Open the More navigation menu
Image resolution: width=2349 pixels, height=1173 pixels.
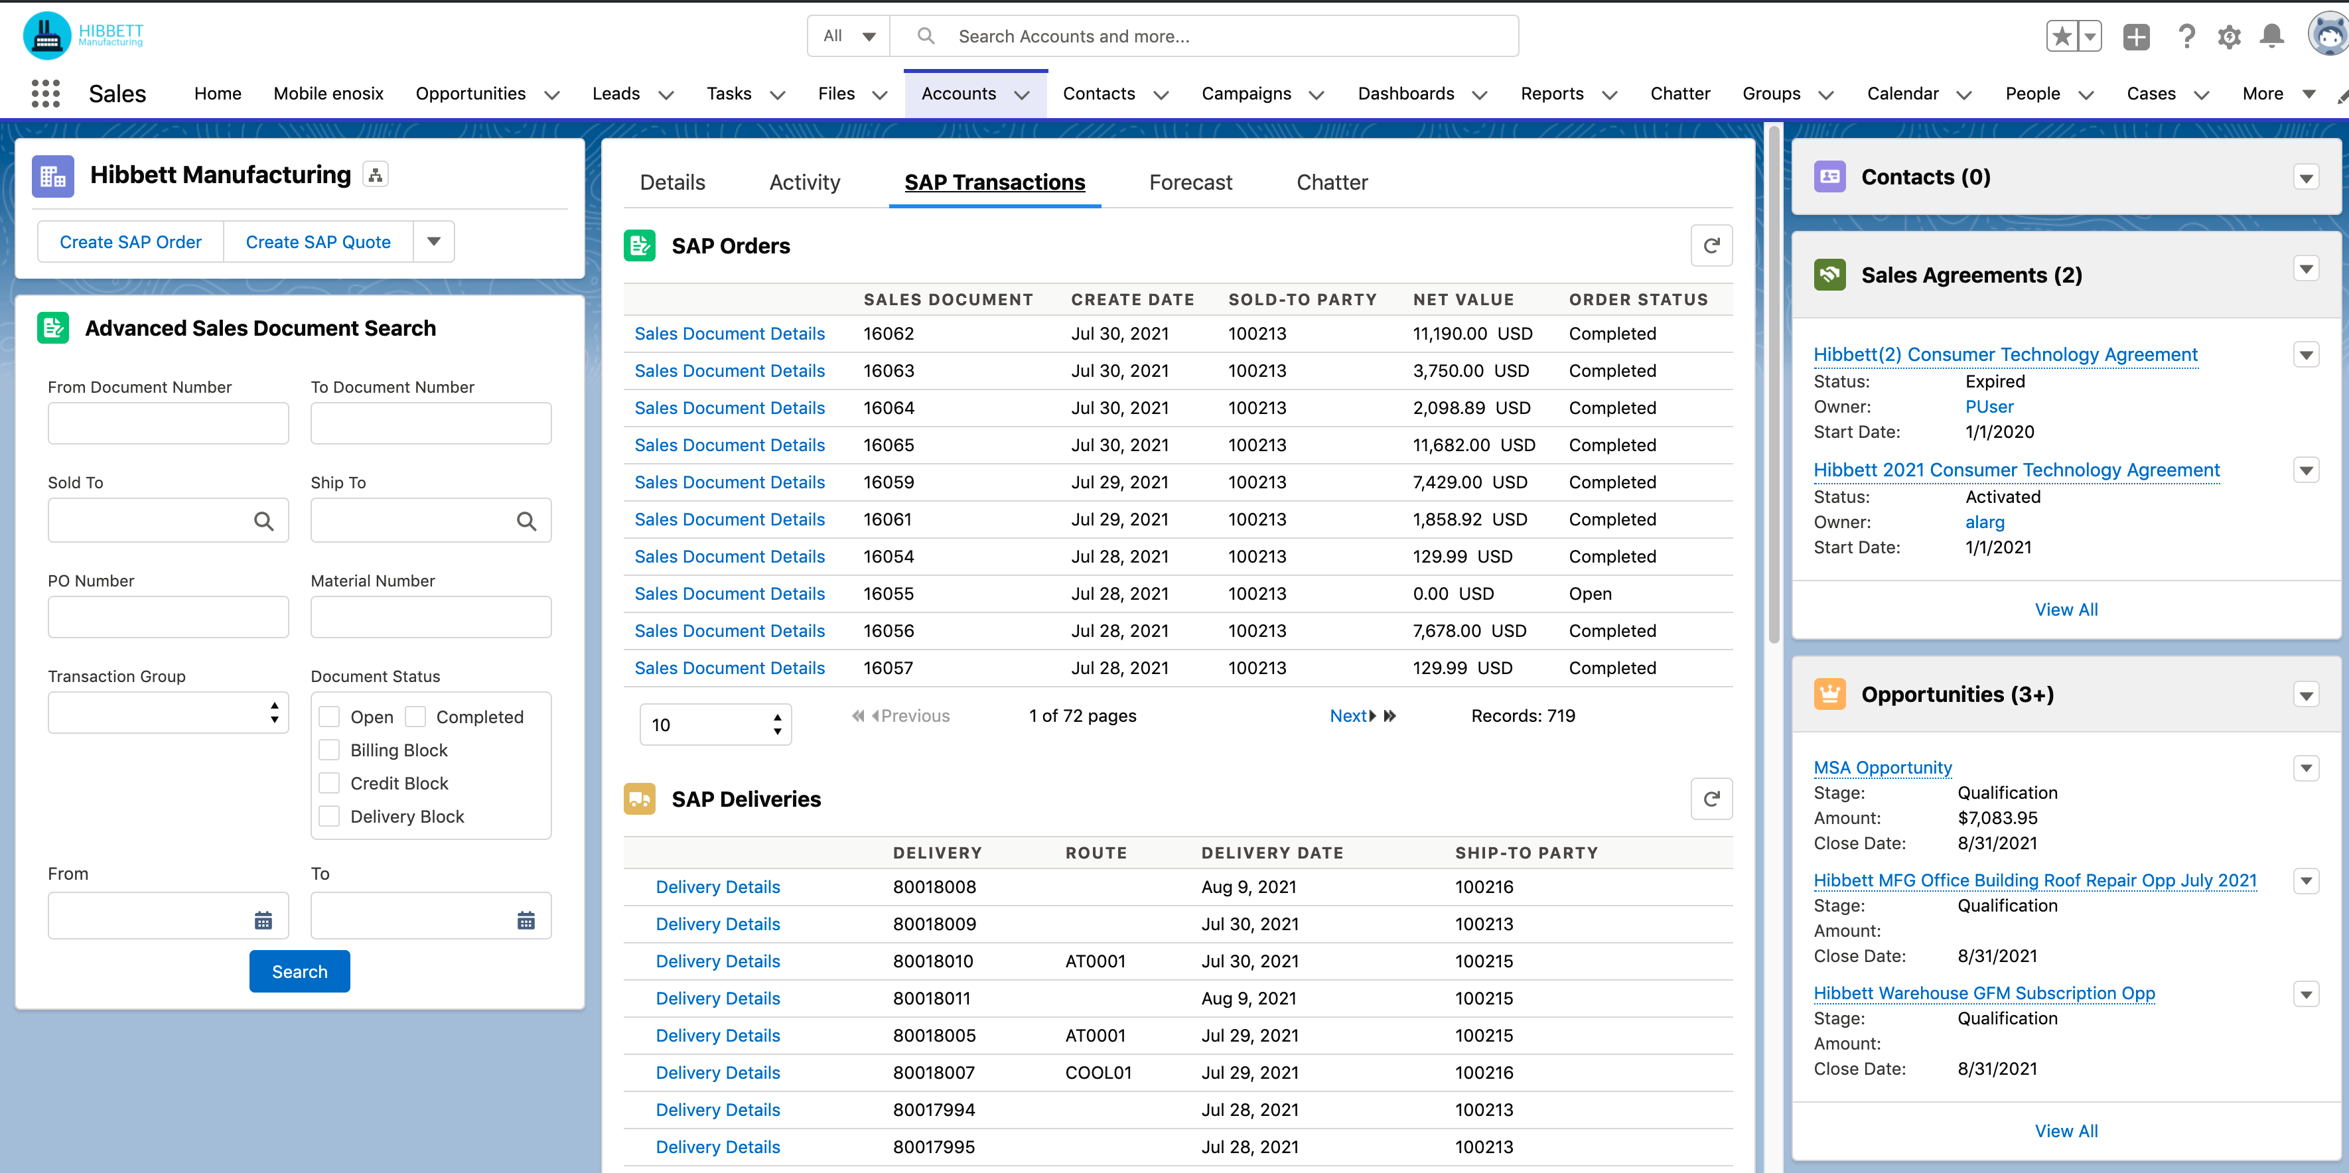[x=2278, y=94]
